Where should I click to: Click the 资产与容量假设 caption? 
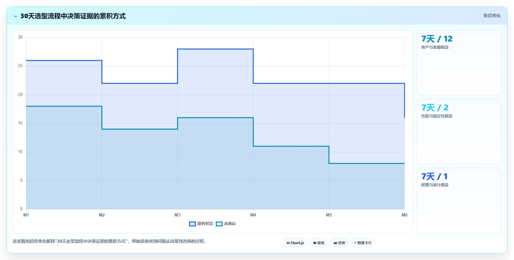435,47
